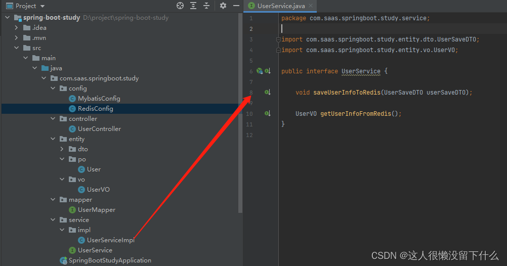
Task: Click fold marker on line 3 import
Action: pyautogui.click(x=278, y=39)
